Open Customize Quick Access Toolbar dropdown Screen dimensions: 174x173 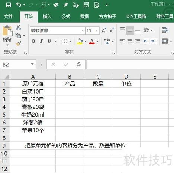click(107, 5)
